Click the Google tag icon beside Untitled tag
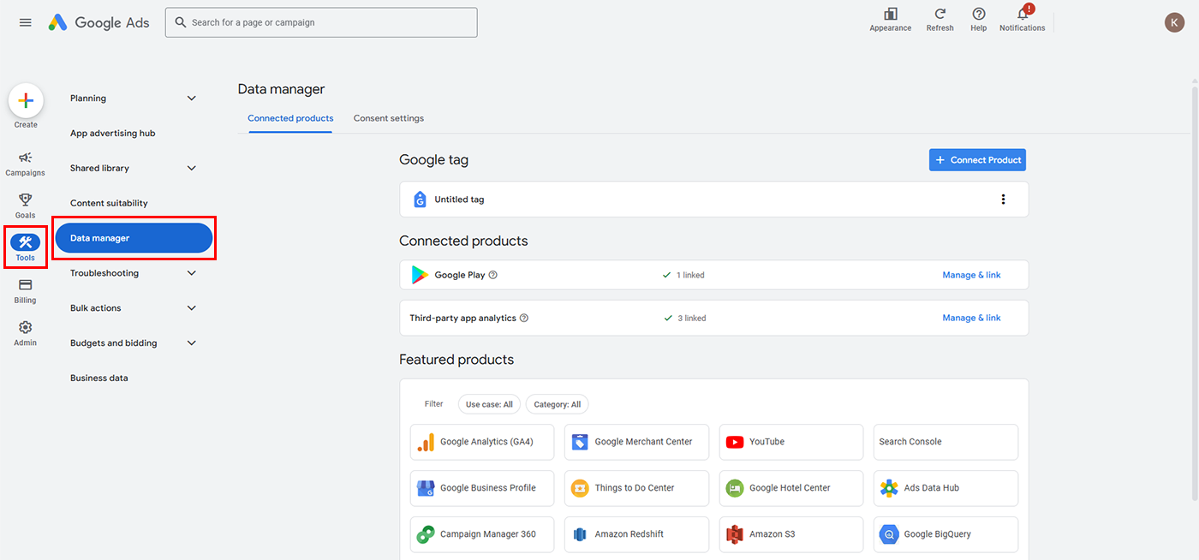The image size is (1199, 560). 420,200
